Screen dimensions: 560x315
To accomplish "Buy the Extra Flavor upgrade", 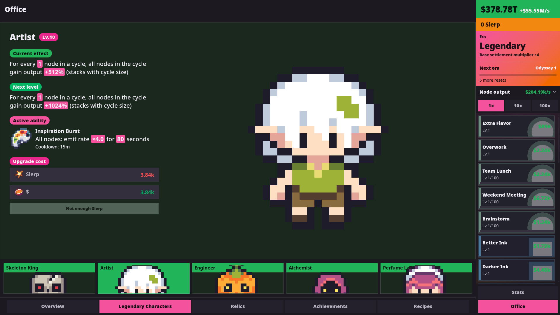I will click(517, 127).
